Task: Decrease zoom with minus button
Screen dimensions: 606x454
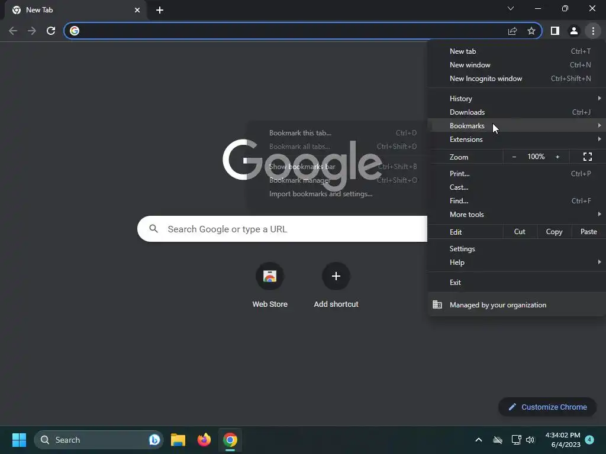Action: coord(514,157)
